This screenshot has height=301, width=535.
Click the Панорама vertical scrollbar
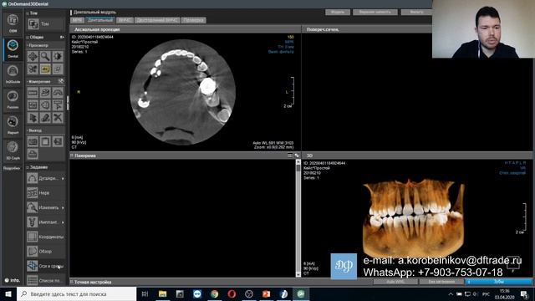pos(298,218)
